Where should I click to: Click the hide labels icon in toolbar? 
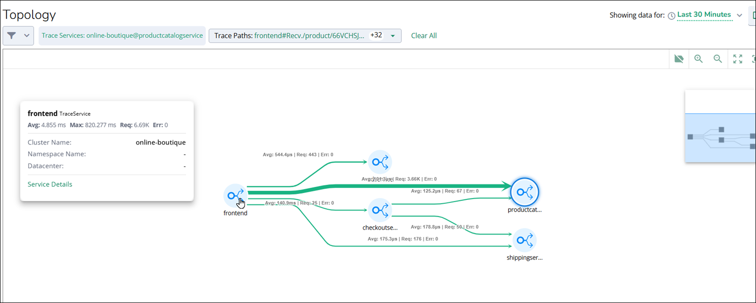679,59
